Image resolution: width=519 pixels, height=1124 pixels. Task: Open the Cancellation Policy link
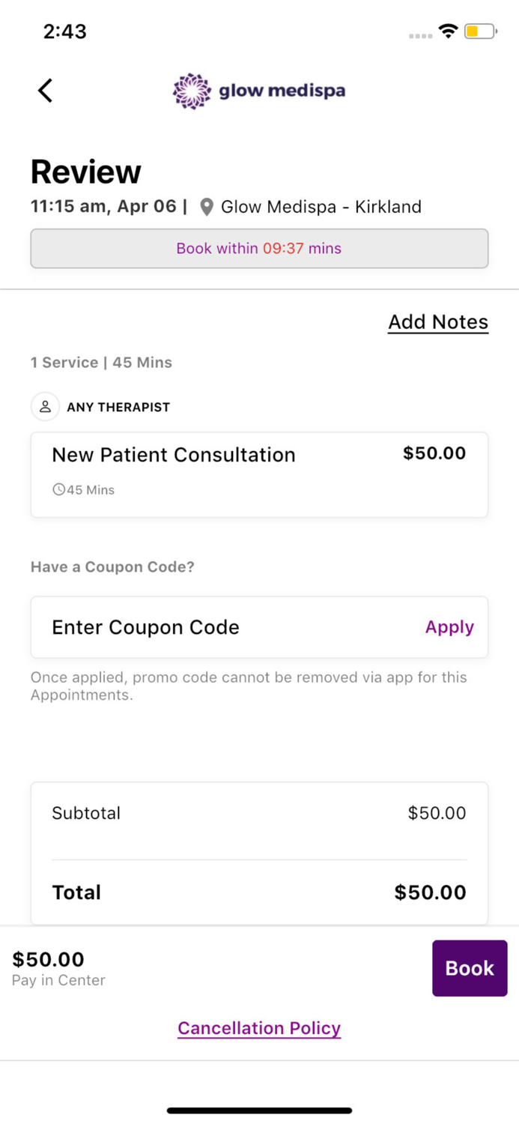[259, 1028]
